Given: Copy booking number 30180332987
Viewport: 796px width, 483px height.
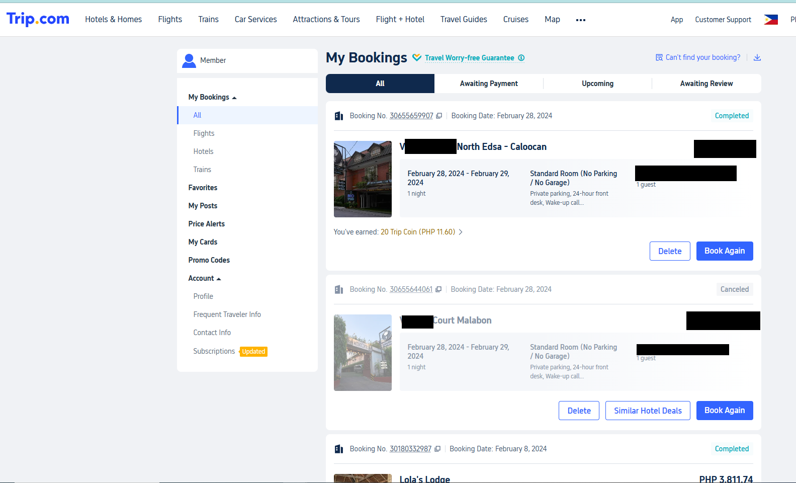Looking at the screenshot, I should click(x=437, y=449).
